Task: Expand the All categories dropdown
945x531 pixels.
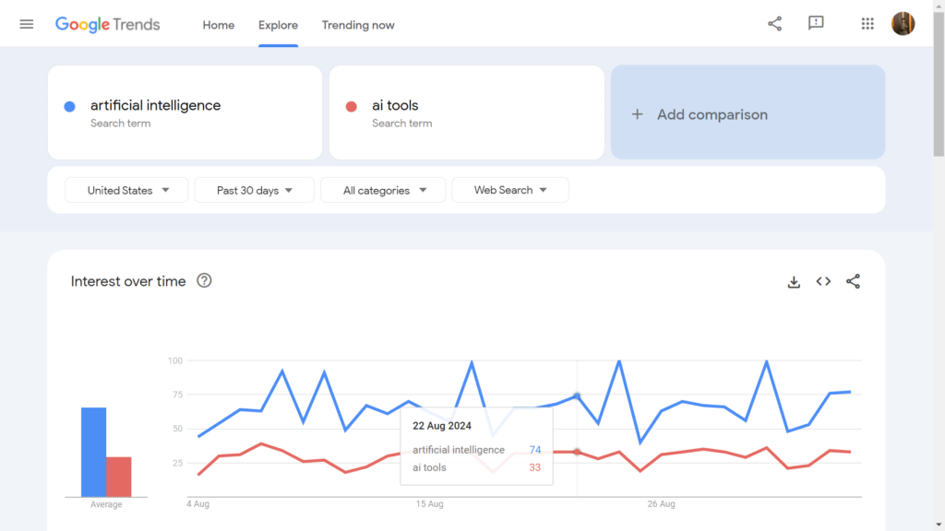Action: 383,190
